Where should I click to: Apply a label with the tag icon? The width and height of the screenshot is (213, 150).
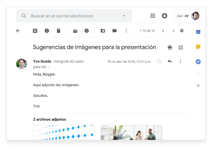coord(115,31)
